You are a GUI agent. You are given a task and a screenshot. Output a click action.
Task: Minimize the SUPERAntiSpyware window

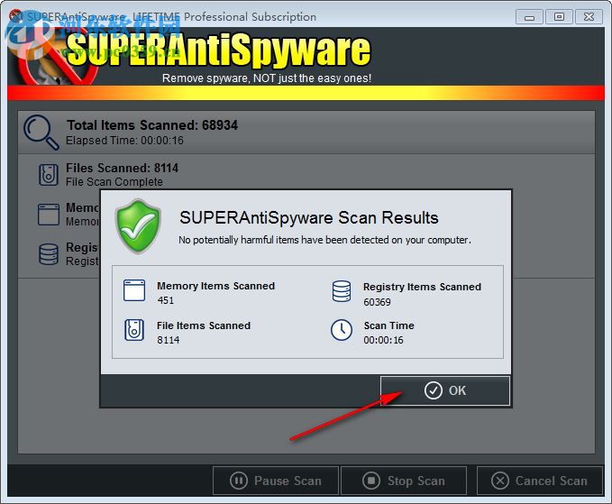tap(529, 17)
